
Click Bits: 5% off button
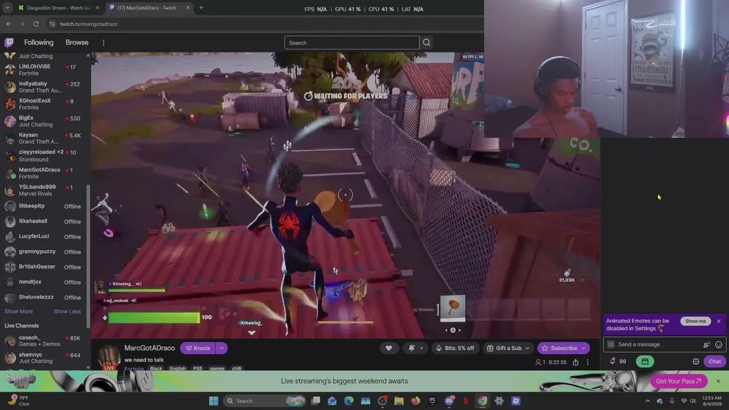[454, 348]
